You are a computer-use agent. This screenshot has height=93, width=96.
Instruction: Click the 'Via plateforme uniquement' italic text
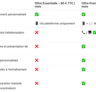click(57, 23)
